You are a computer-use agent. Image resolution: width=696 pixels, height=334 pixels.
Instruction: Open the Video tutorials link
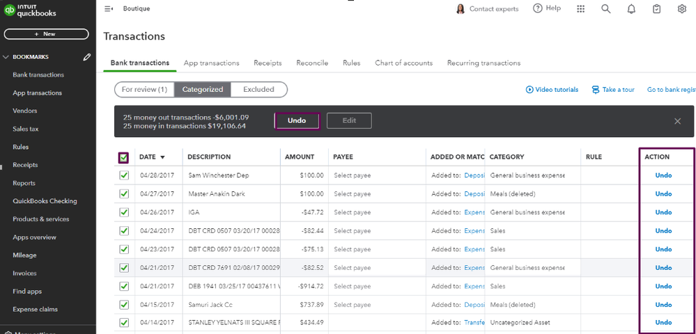pos(552,90)
